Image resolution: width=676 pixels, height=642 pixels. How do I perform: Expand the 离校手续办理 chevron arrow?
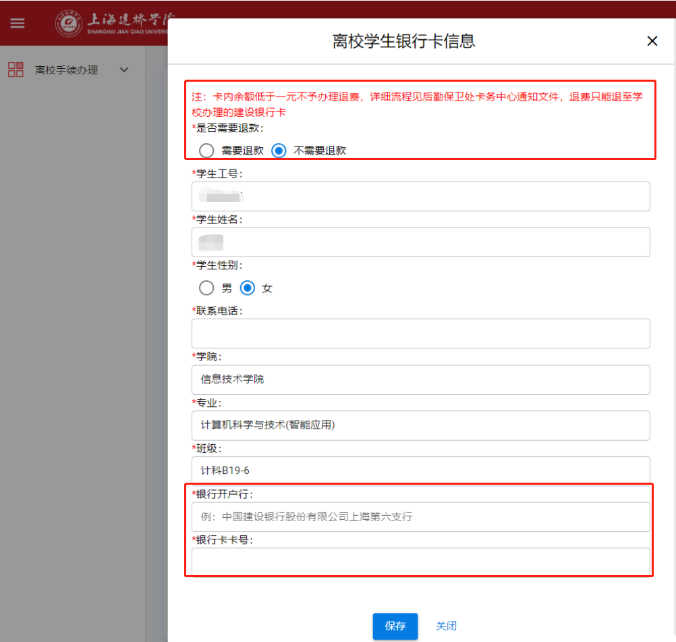124,70
